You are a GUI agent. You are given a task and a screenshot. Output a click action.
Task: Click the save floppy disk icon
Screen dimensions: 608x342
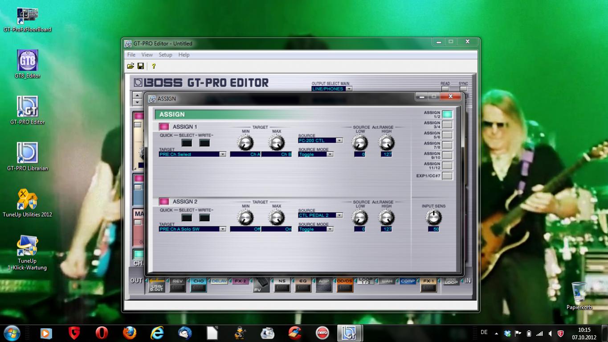click(x=140, y=66)
